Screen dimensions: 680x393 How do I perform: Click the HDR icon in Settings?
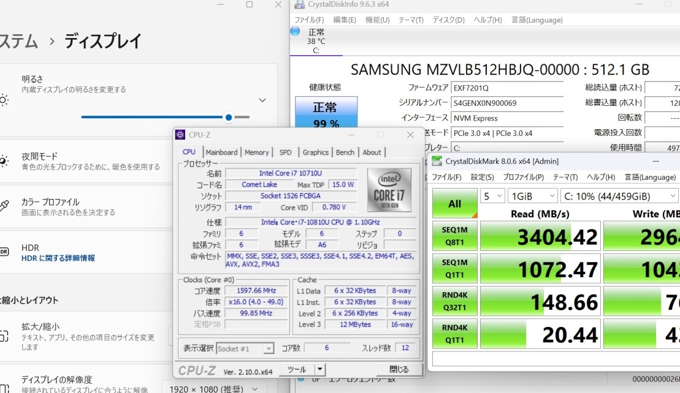tap(4, 252)
